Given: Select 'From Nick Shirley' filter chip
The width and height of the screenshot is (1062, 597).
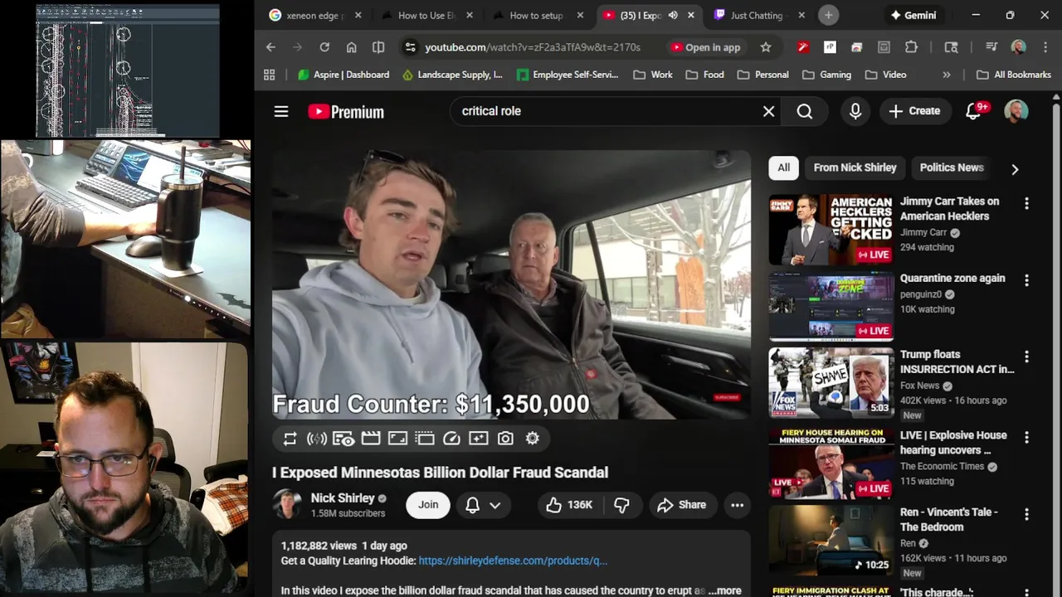Looking at the screenshot, I should (x=855, y=167).
